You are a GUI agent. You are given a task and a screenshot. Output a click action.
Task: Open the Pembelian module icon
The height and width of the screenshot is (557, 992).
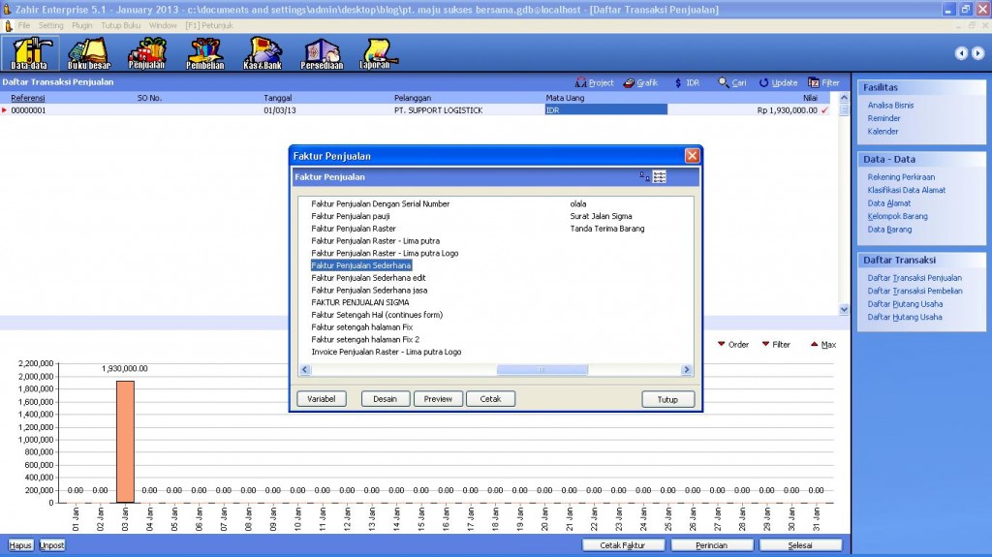click(x=204, y=53)
